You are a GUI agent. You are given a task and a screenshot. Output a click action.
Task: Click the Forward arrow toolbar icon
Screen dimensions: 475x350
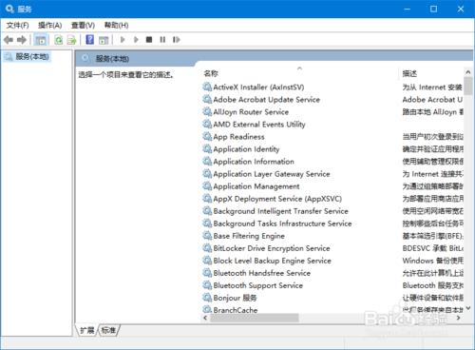point(22,40)
